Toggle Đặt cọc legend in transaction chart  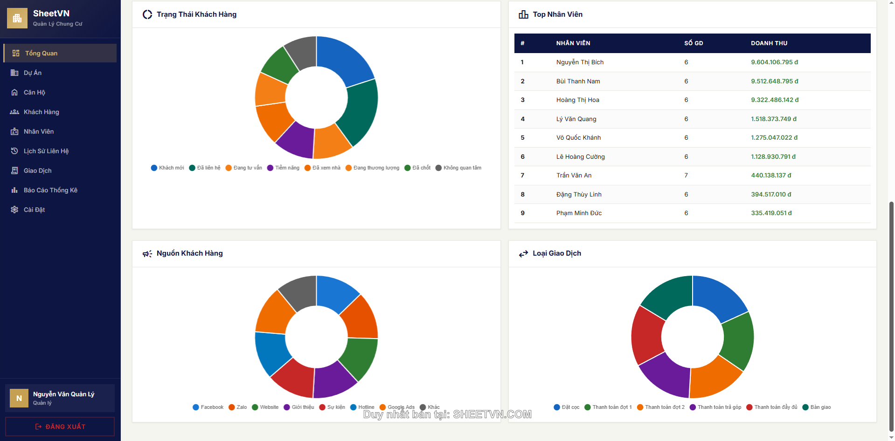pos(566,407)
